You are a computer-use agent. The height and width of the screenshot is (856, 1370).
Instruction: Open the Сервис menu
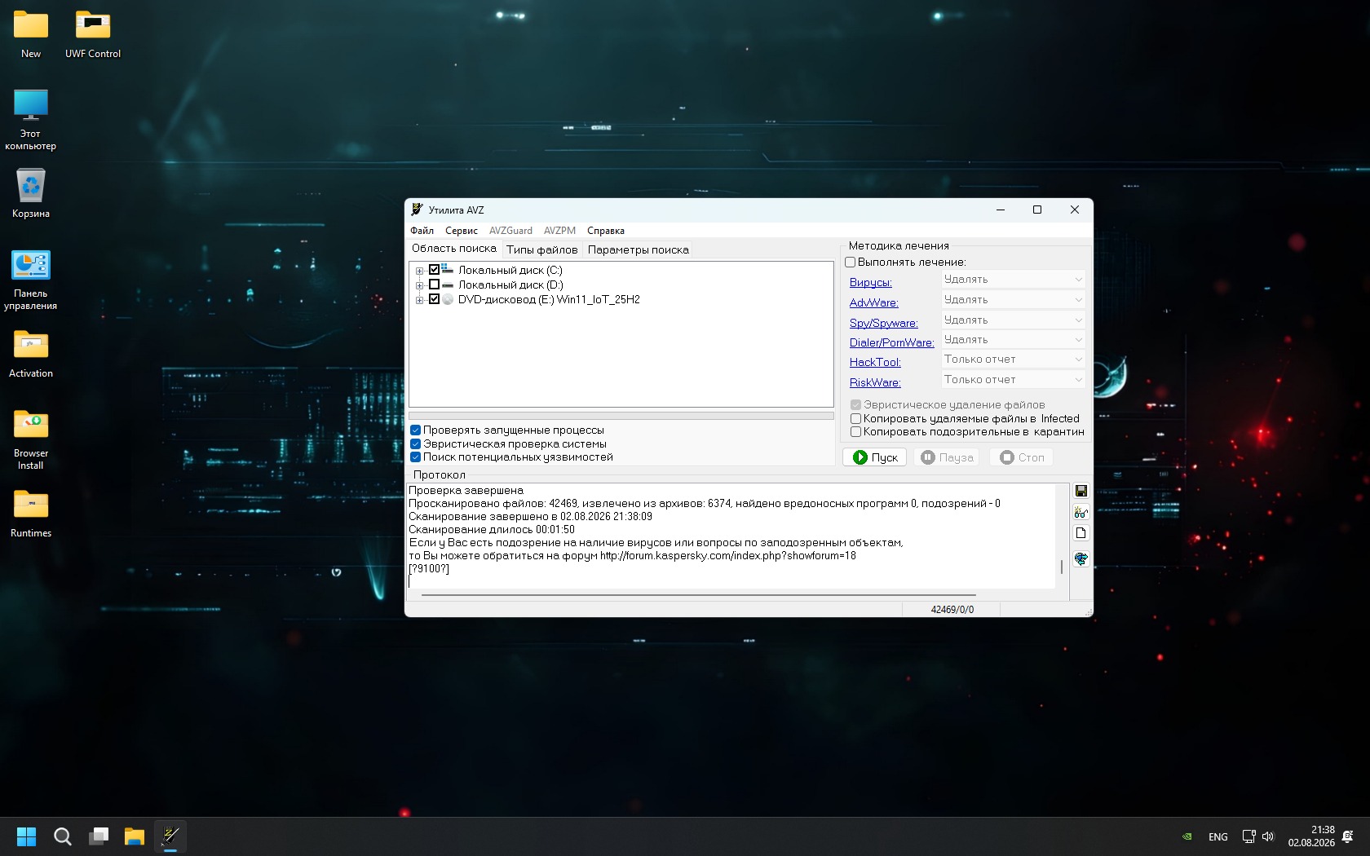tap(462, 231)
